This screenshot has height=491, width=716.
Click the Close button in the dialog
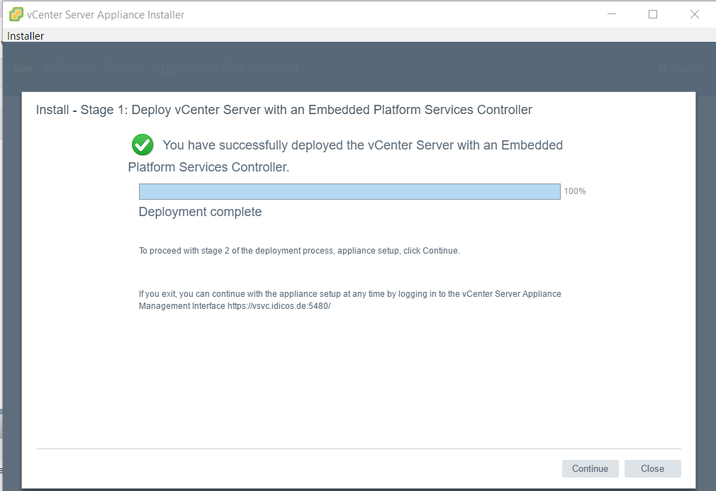pos(652,468)
